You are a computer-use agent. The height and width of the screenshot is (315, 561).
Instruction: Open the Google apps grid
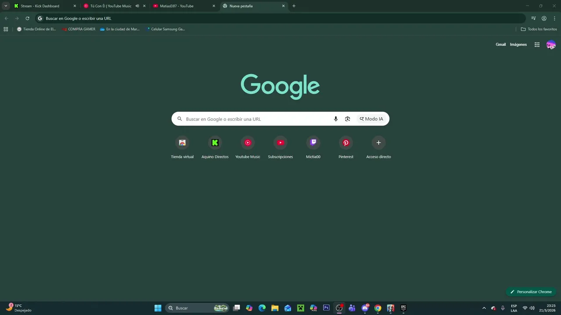click(x=537, y=45)
